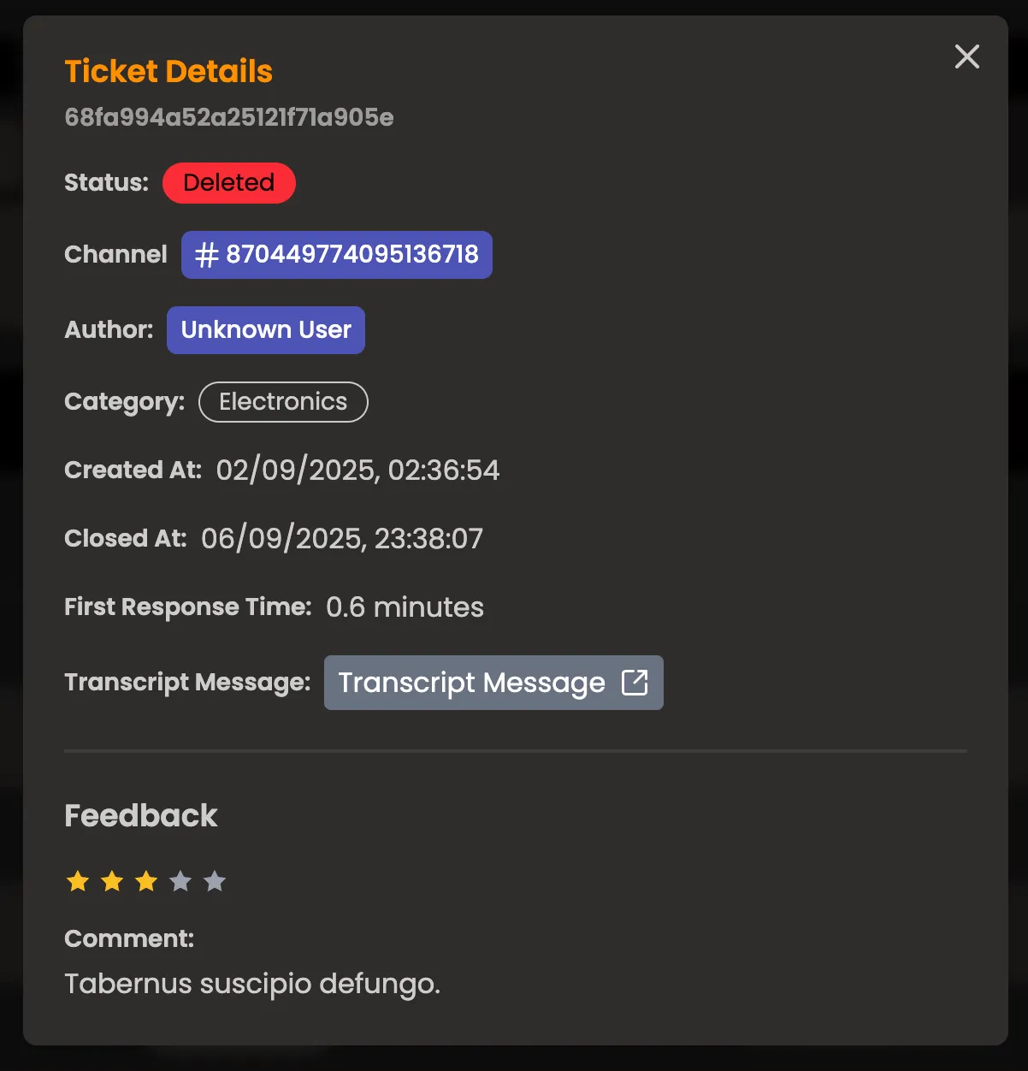Click the second yellow star

(111, 880)
